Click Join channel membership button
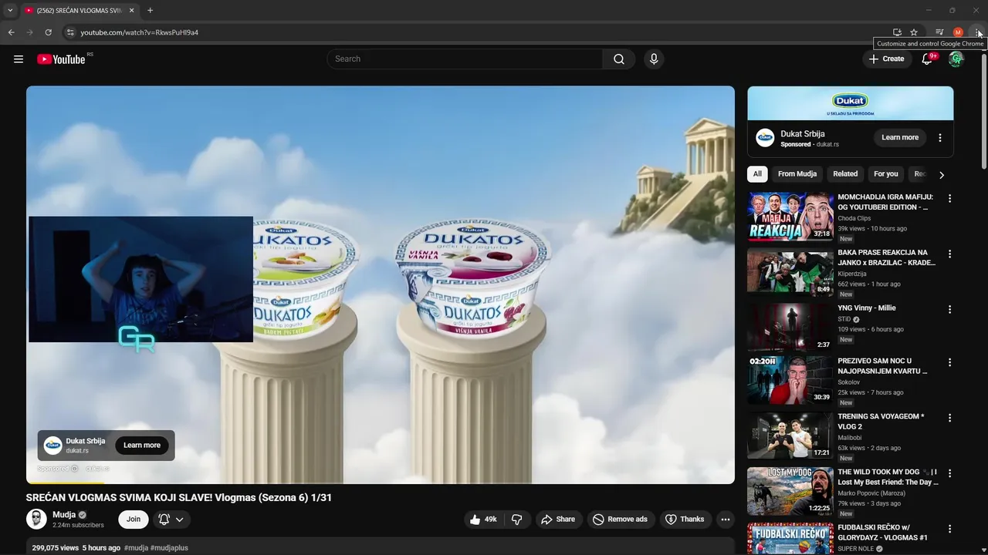Viewport: 988px width, 555px height. point(134,520)
